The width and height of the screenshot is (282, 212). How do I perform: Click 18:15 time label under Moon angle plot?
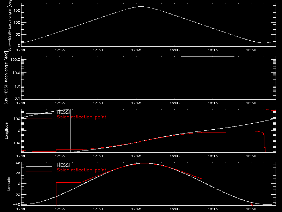[213, 103]
